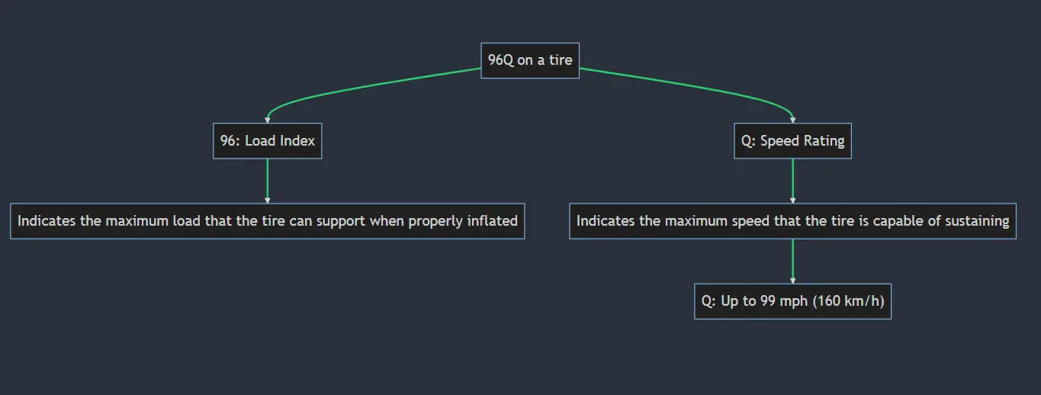
Task: Click the arrowhead entering the maximum load box
Action: tap(267, 200)
